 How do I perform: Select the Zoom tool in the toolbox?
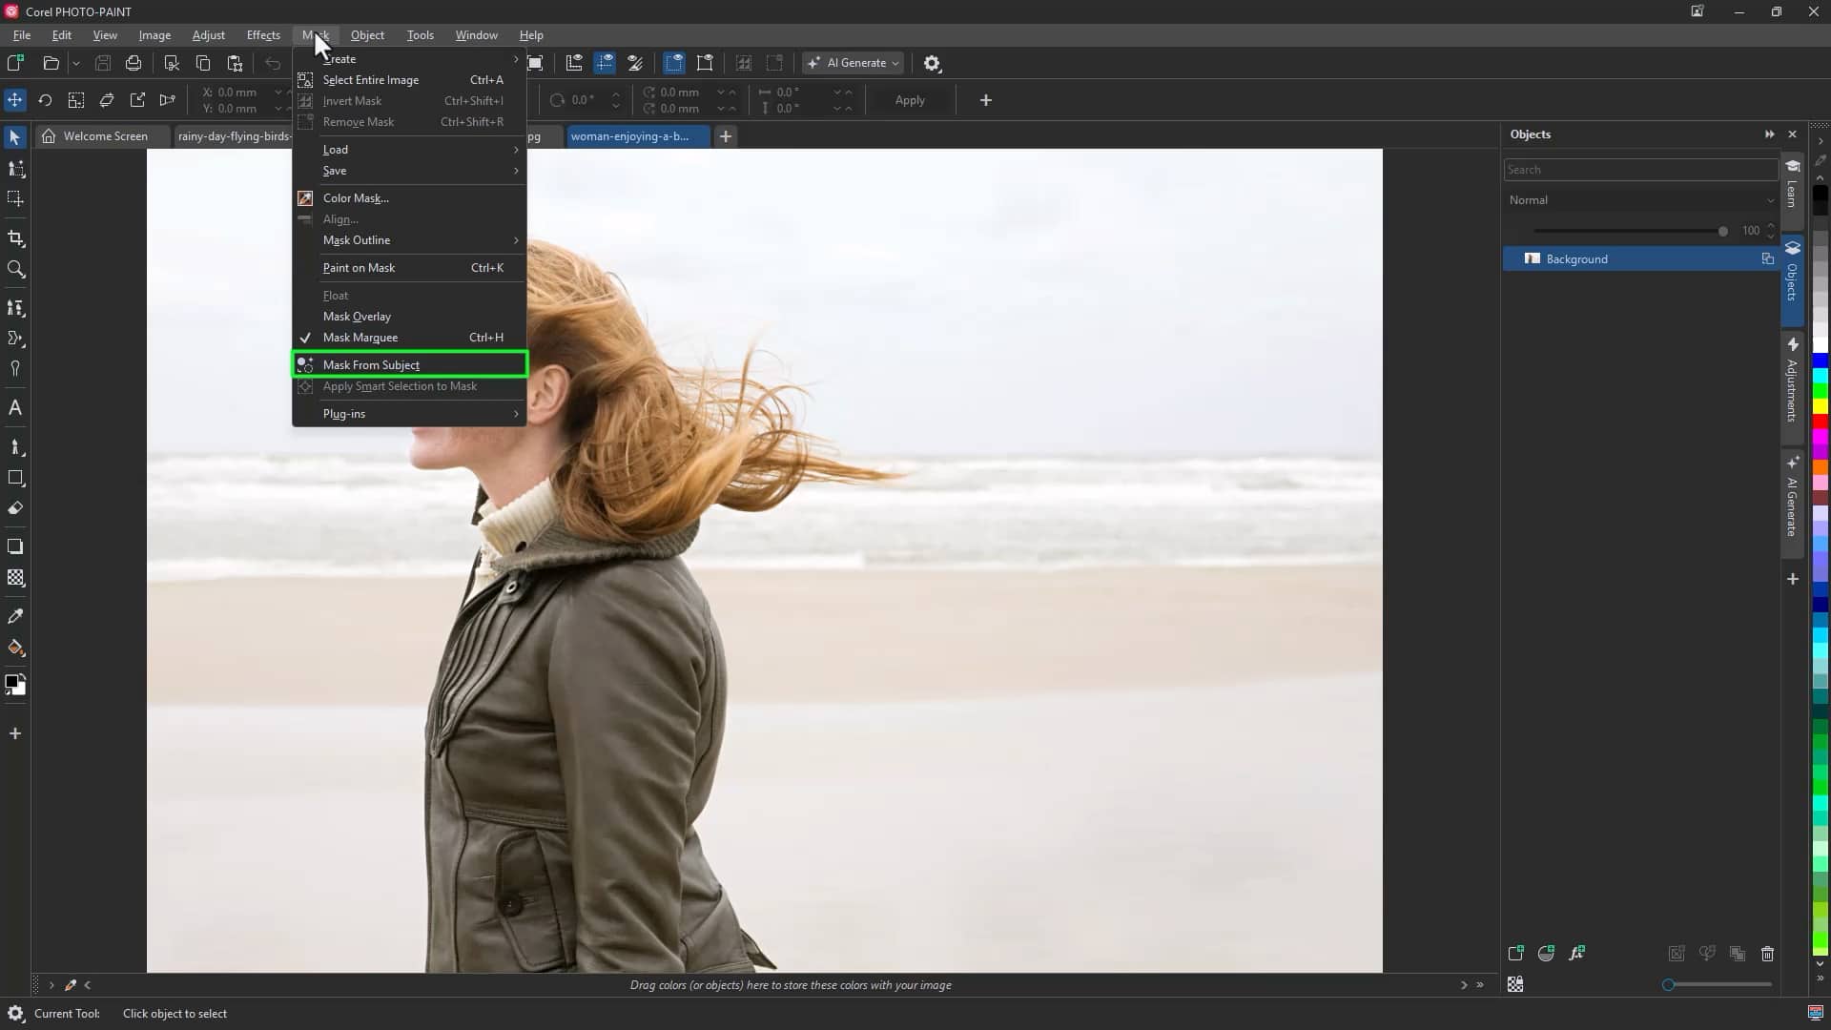15,270
